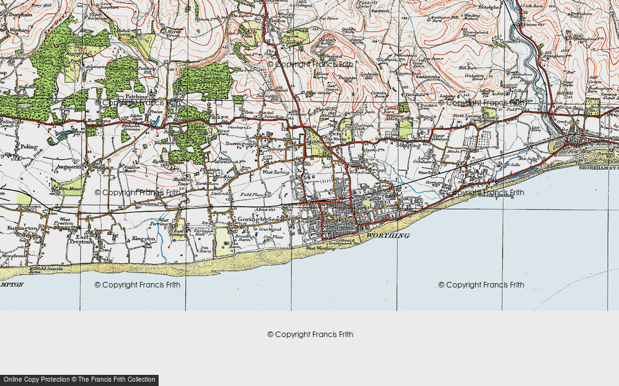
Task: Select the Sea Place label
Action: [x=273, y=237]
